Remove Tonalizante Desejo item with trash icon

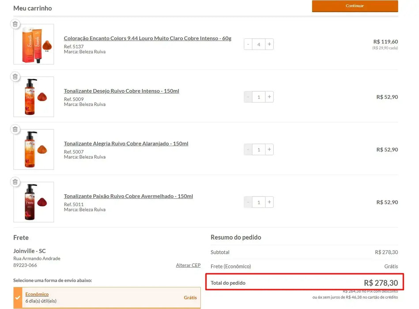pyautogui.click(x=15, y=77)
